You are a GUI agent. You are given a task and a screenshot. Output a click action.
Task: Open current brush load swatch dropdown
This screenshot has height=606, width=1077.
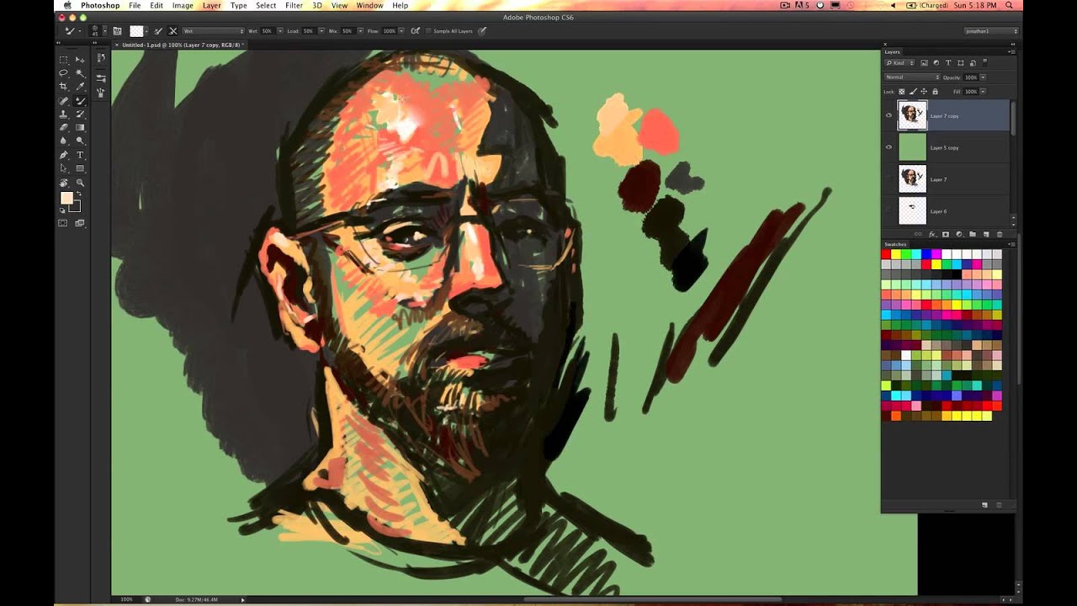[146, 31]
